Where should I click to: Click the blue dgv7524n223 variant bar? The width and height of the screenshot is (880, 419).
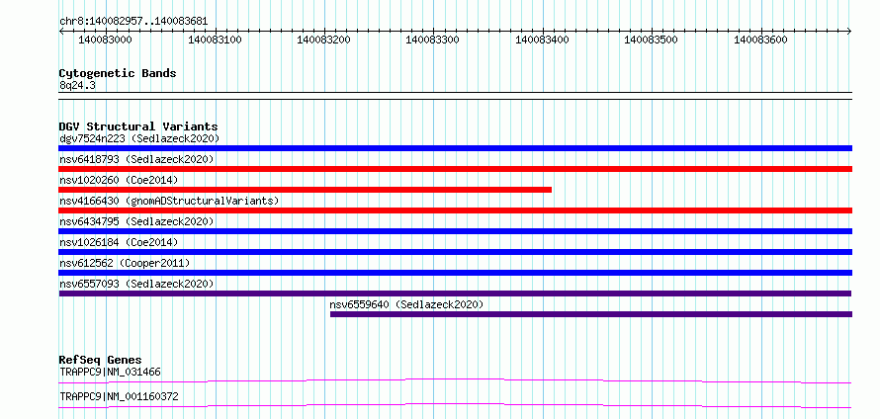pyautogui.click(x=456, y=148)
